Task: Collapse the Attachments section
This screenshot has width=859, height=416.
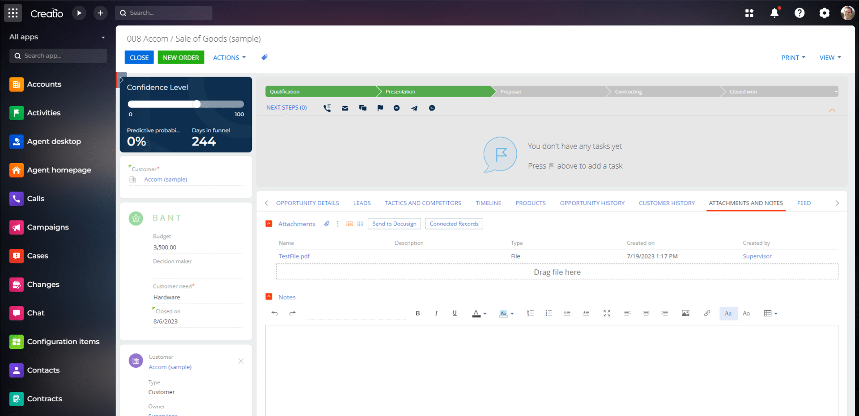Action: tap(269, 223)
